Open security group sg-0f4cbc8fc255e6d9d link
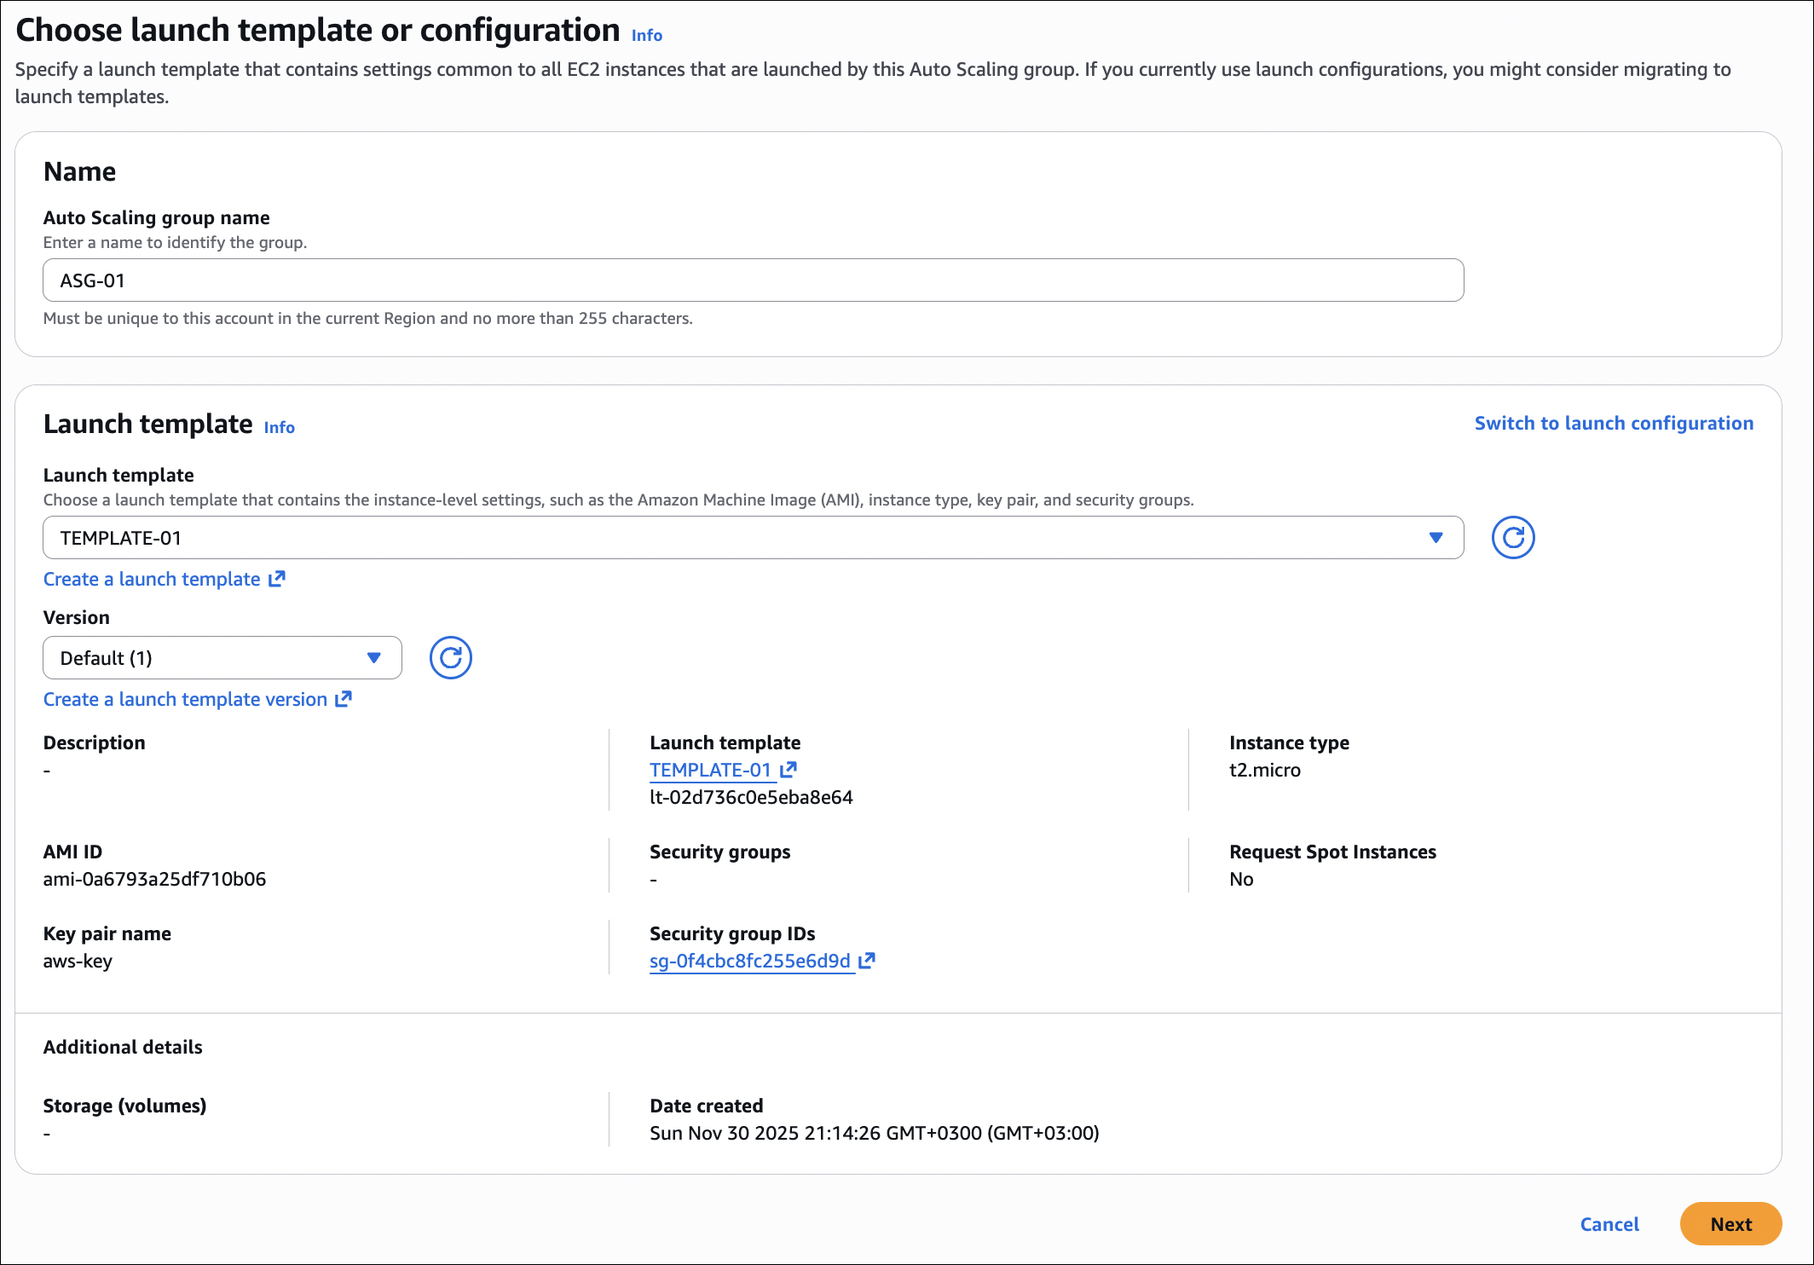The width and height of the screenshot is (1814, 1265). click(x=749, y=961)
